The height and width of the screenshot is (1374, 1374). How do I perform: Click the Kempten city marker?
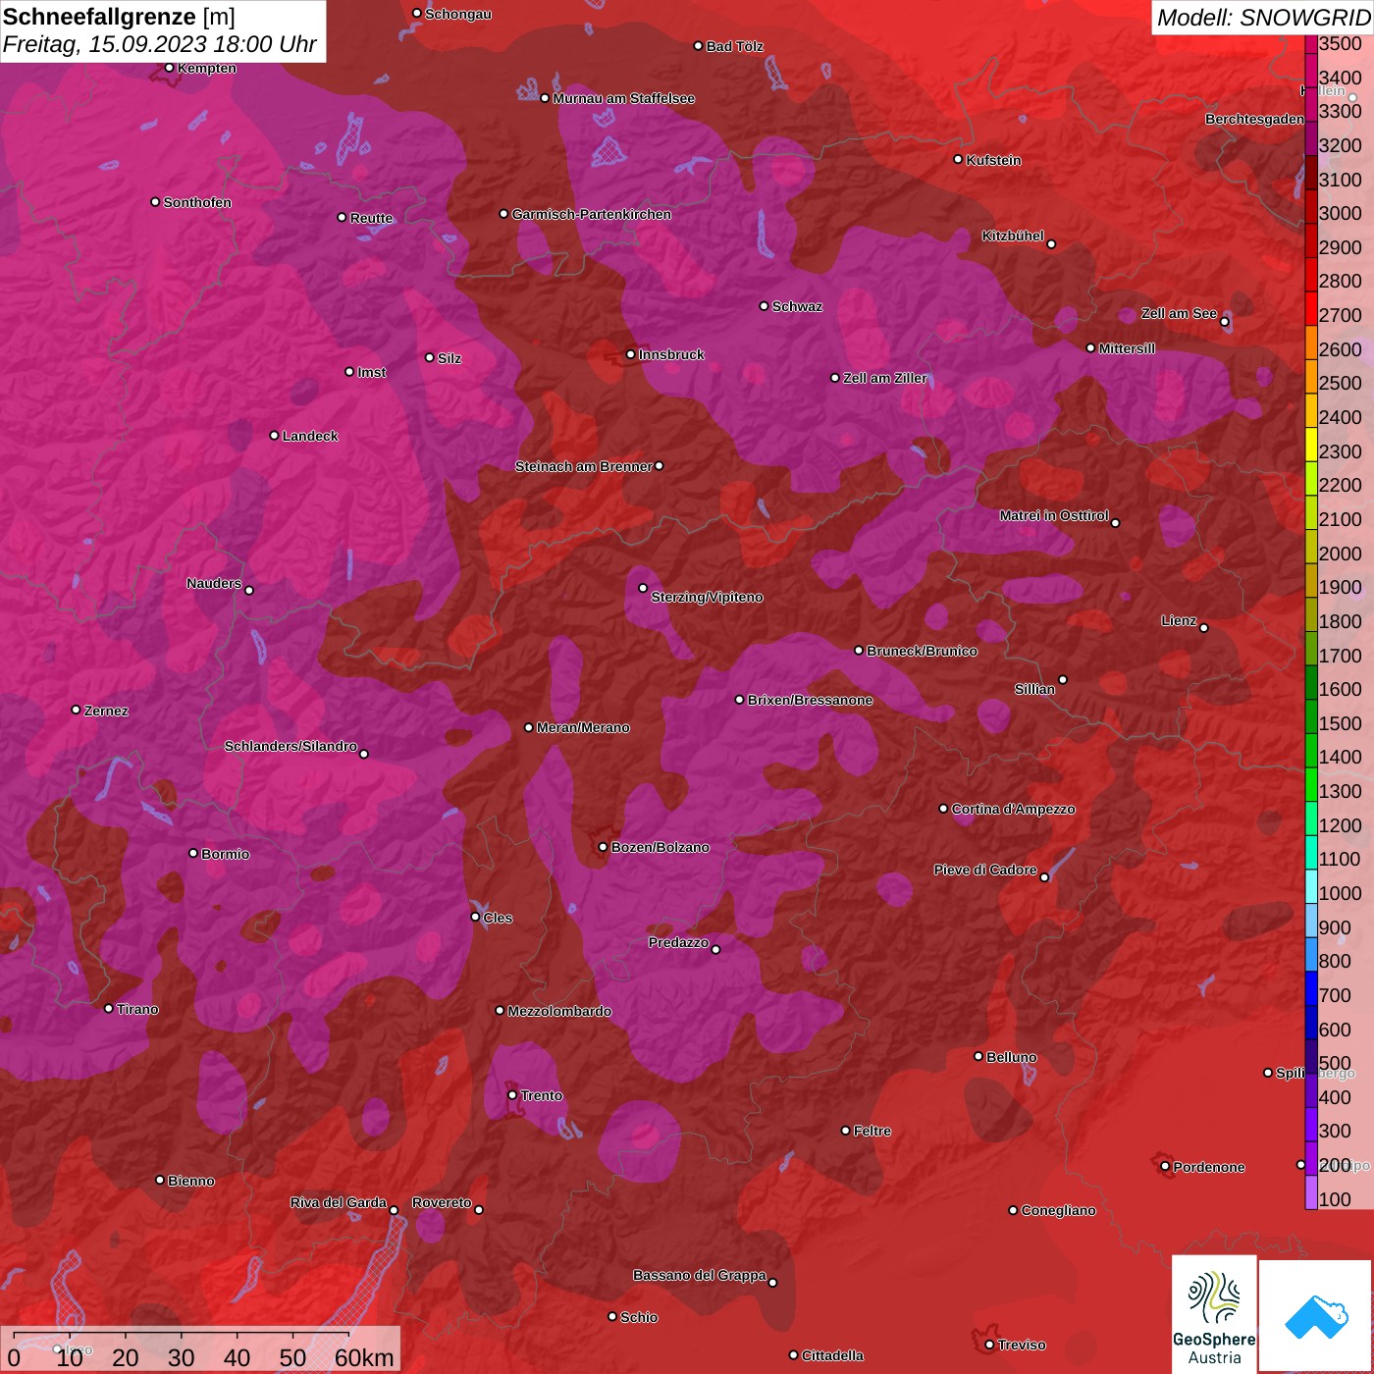pos(170,68)
